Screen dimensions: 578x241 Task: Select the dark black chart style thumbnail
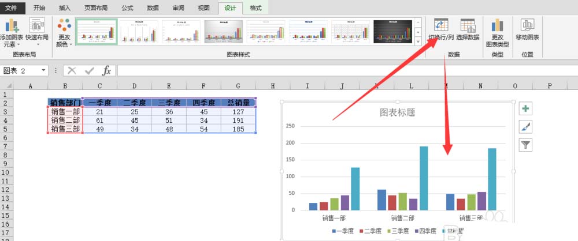(x=393, y=32)
